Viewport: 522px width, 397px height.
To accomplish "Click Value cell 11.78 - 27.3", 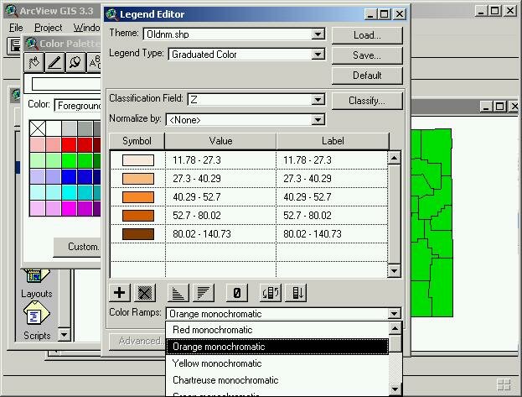I will [220, 160].
